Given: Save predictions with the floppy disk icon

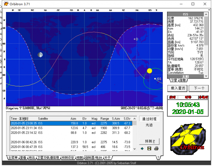Looking at the screenshot, I should point(149,148).
